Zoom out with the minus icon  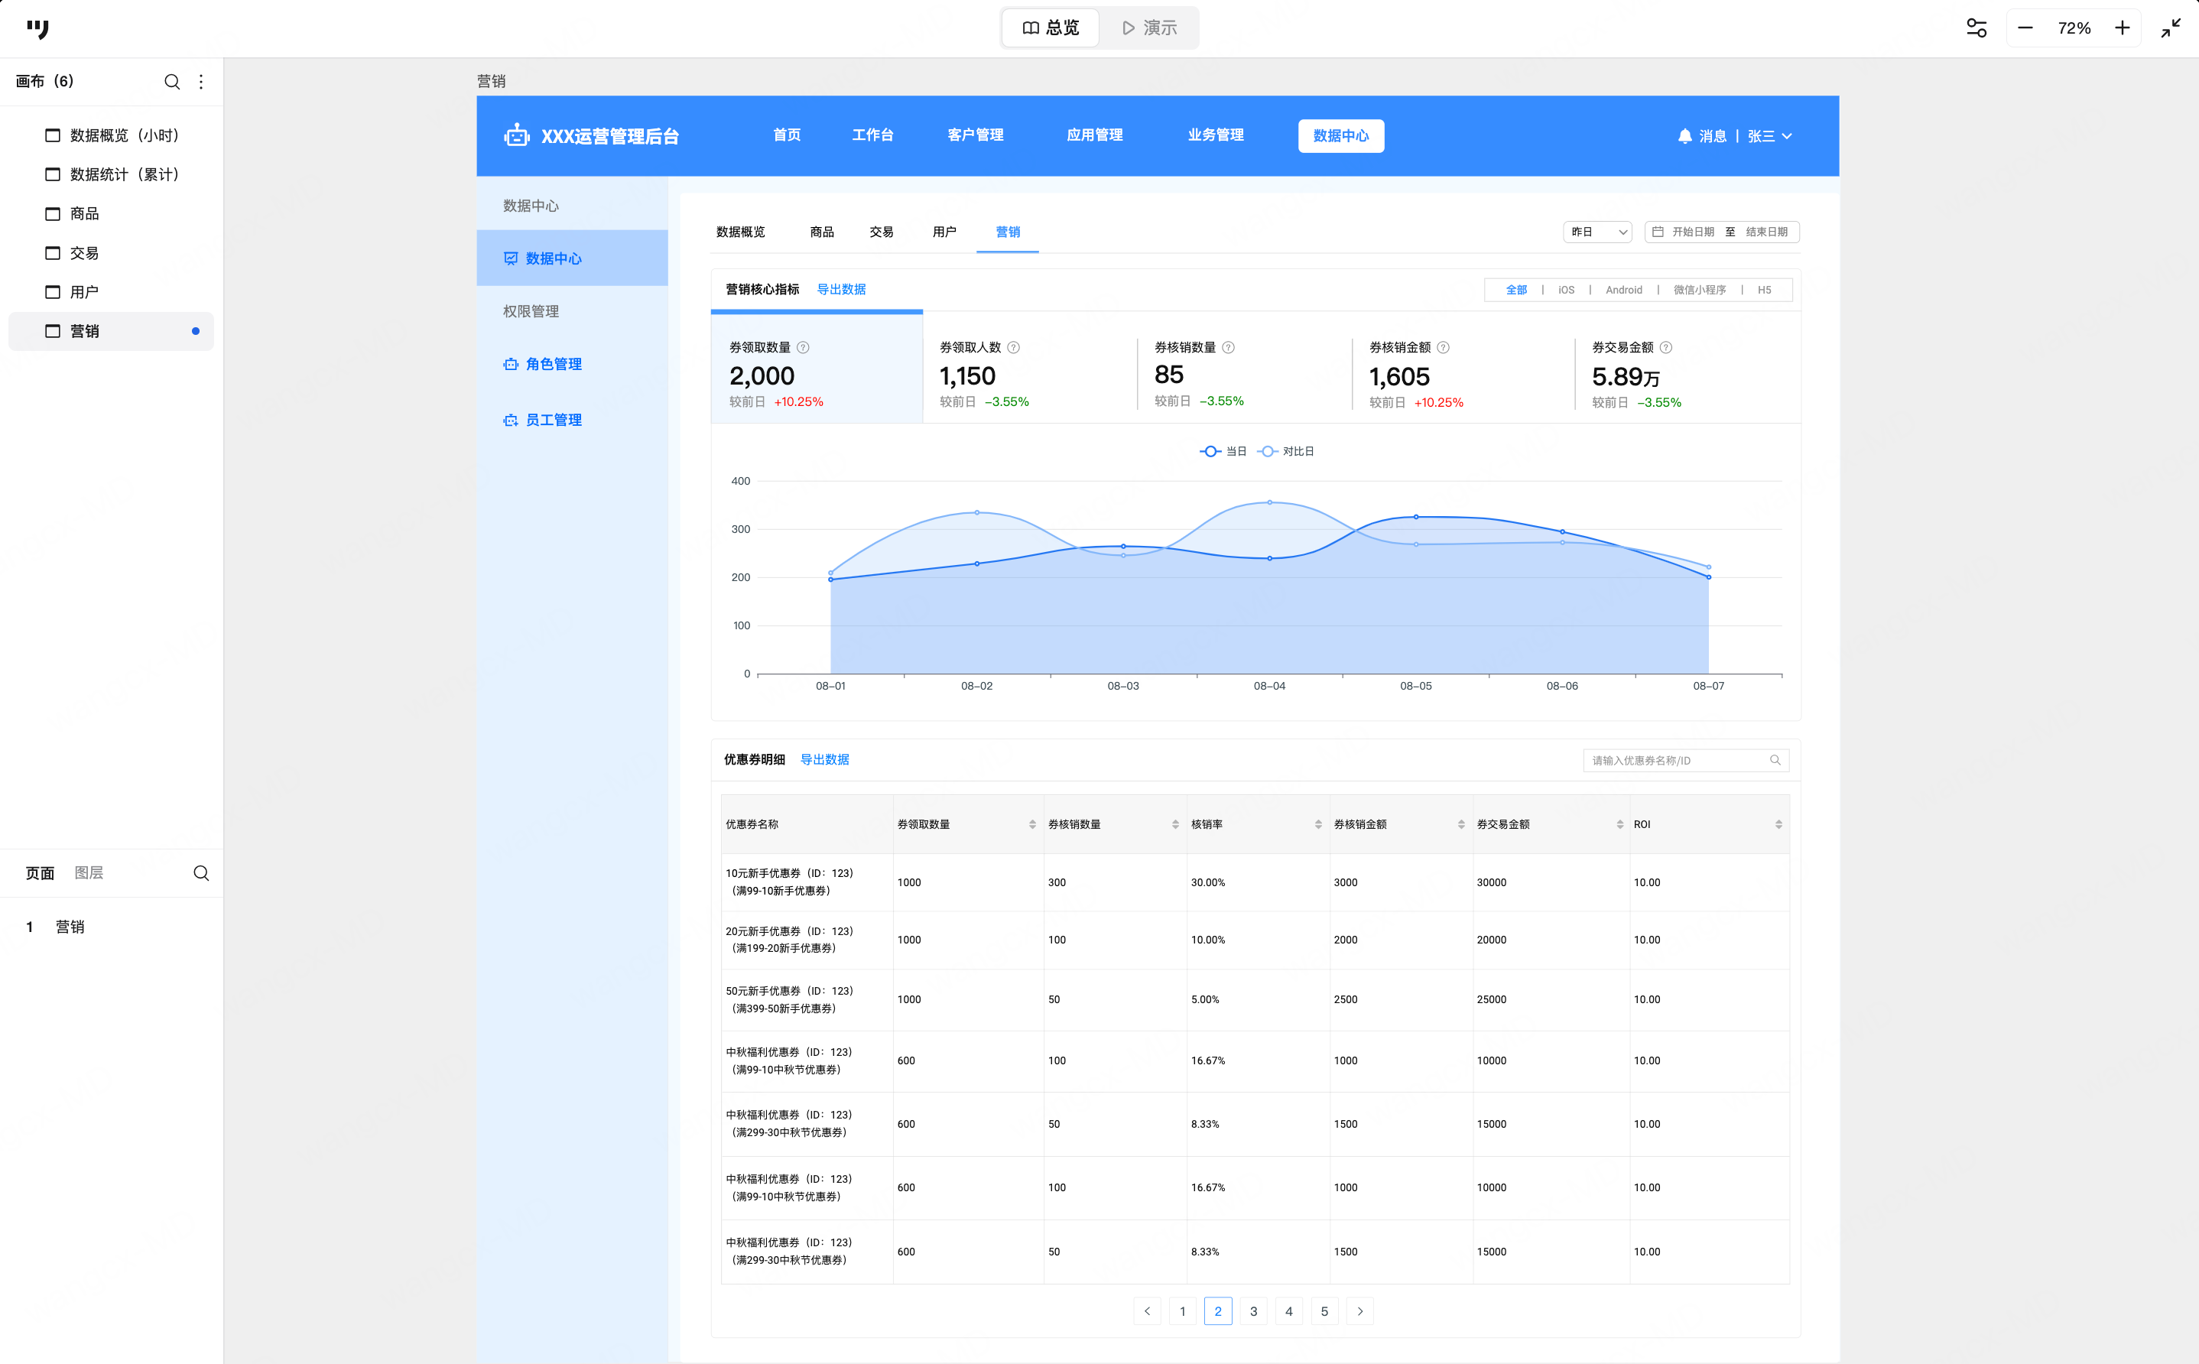tap(2025, 28)
